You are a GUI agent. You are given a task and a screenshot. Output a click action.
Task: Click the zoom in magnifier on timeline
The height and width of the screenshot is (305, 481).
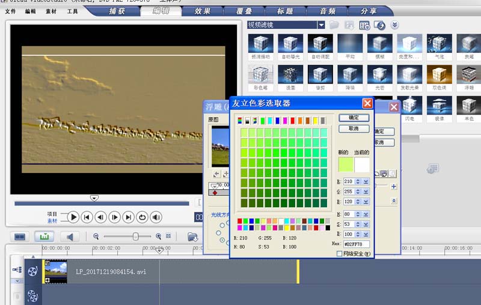[x=159, y=237]
